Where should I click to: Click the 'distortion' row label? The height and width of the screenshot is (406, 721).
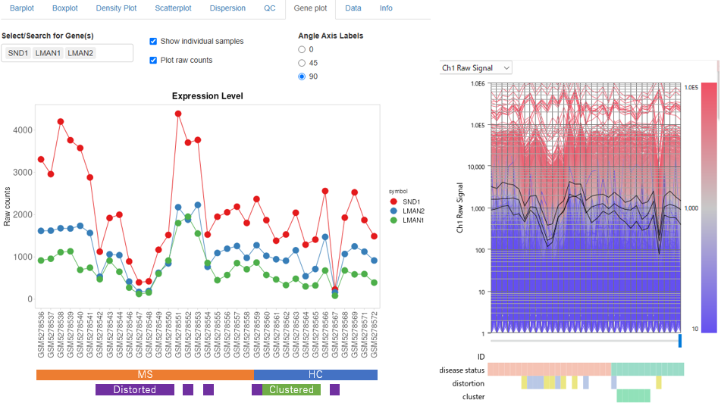point(468,383)
